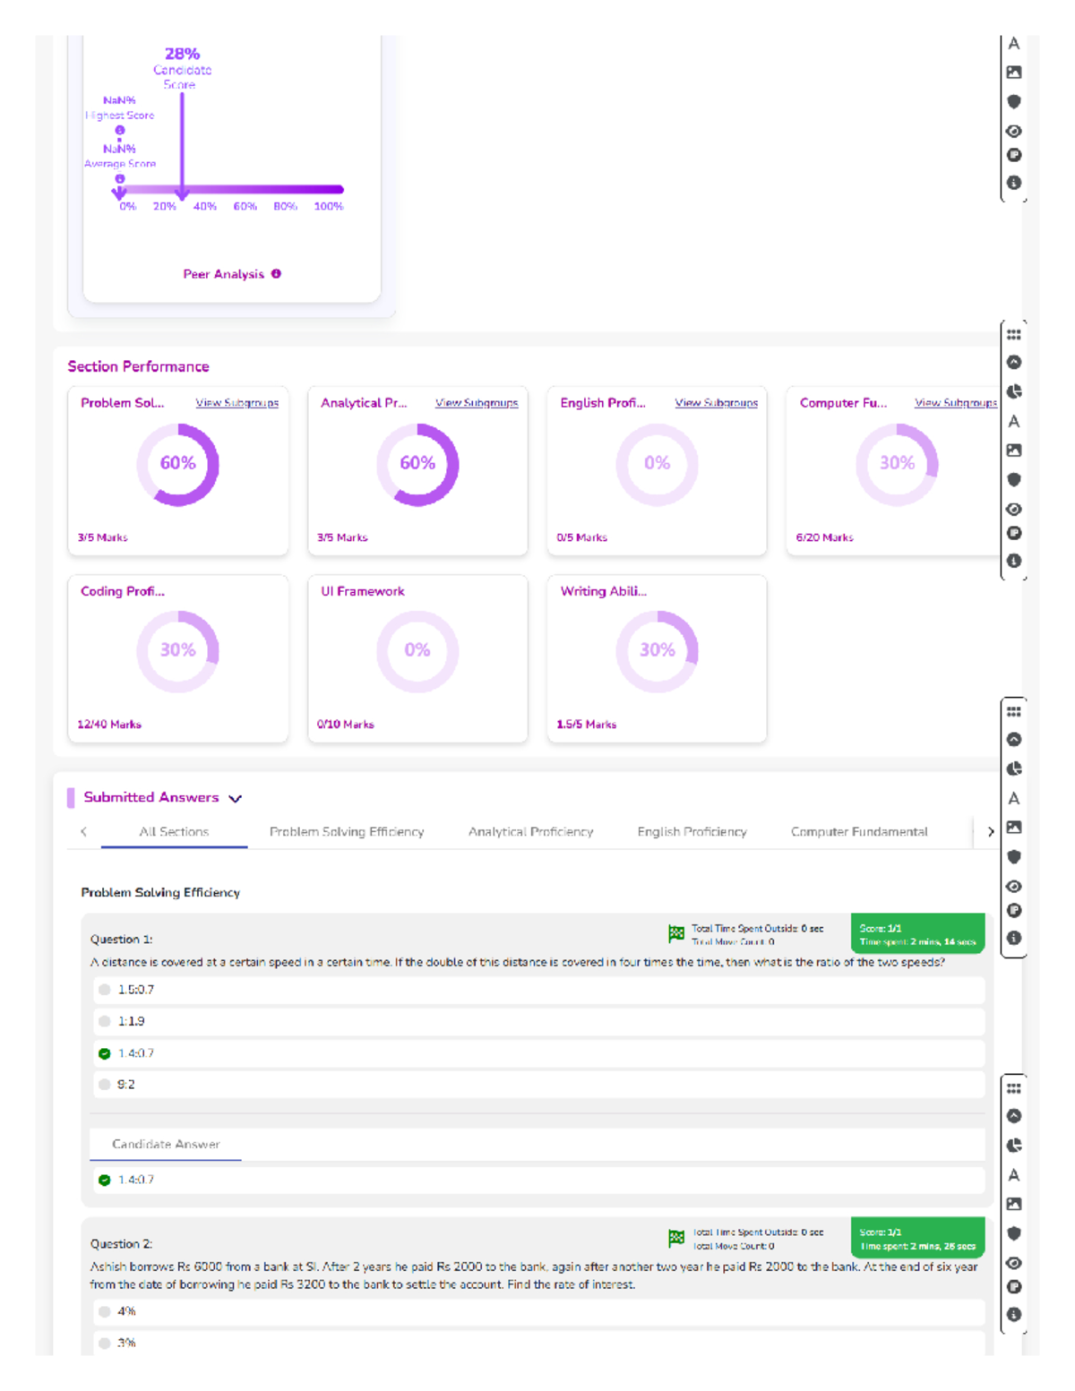This screenshot has height=1391, width=1075.
Task: Click the 'Writing Abili...' card title
Action: [604, 591]
